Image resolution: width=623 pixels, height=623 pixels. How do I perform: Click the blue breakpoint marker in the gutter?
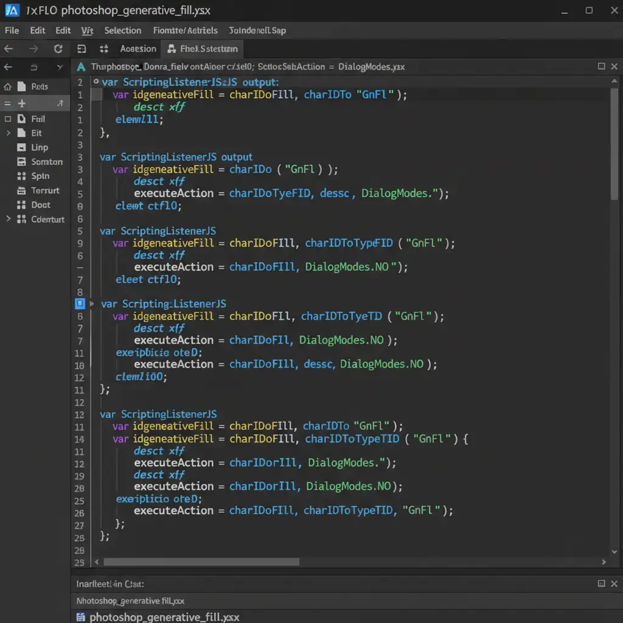(x=80, y=304)
